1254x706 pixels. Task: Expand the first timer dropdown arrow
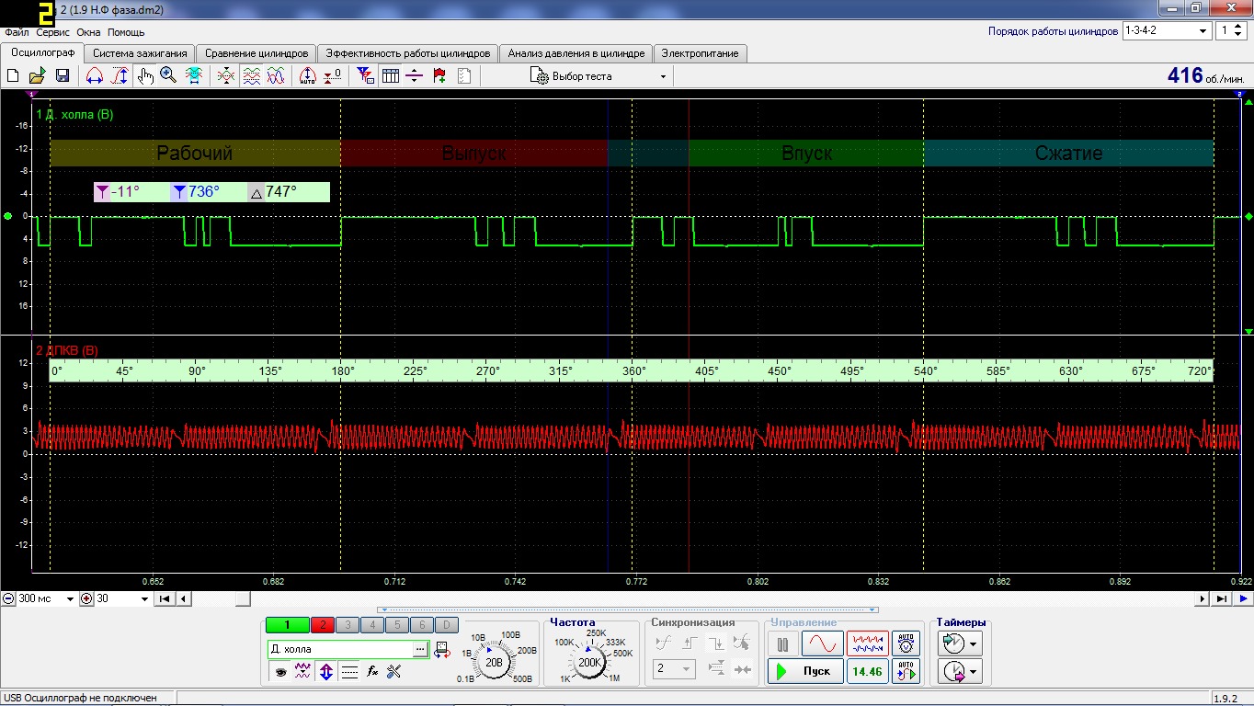pyautogui.click(x=974, y=643)
